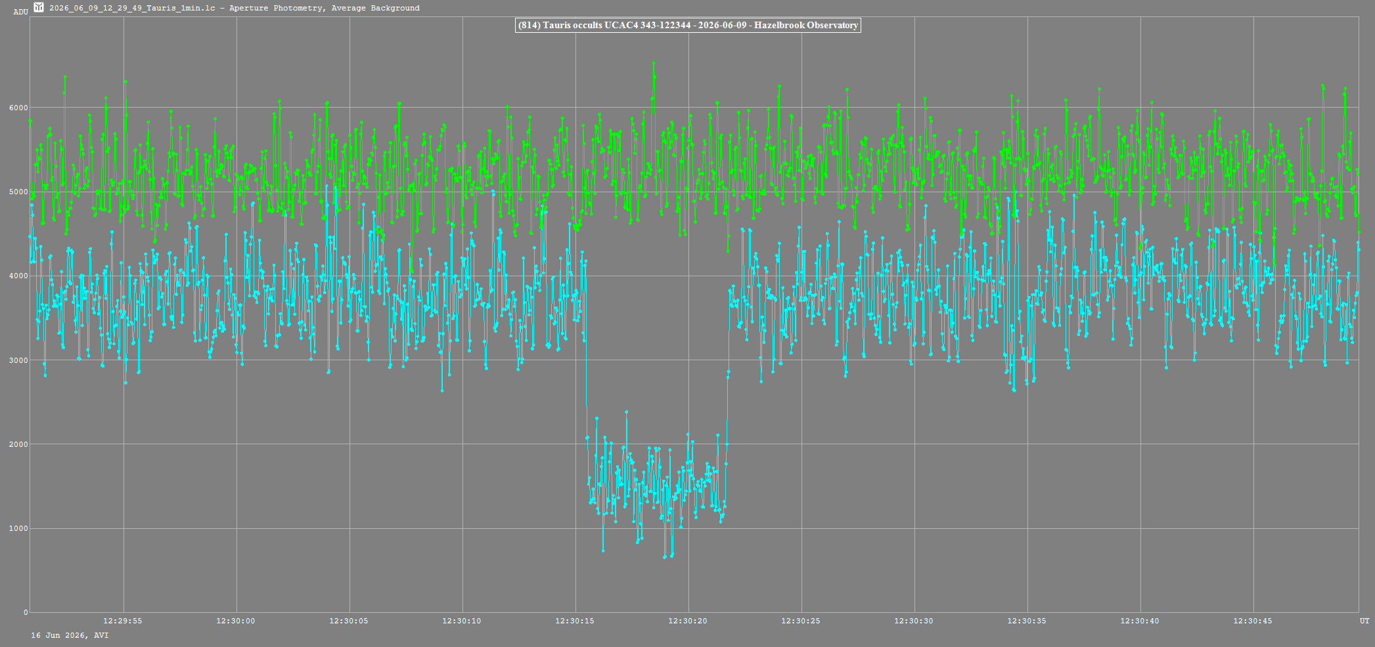Click the '12:30:15' time axis label
This screenshot has width=1375, height=647.
click(575, 621)
